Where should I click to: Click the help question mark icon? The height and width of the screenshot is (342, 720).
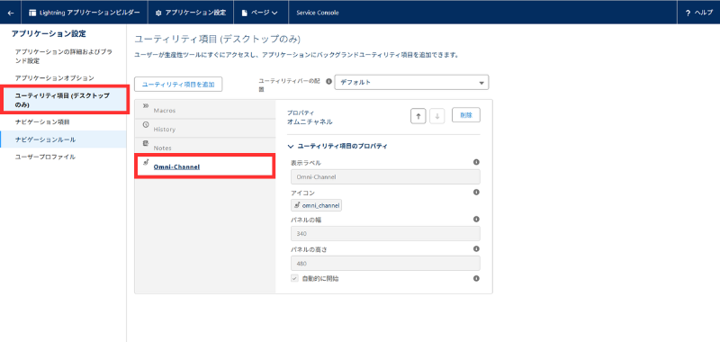click(x=688, y=13)
